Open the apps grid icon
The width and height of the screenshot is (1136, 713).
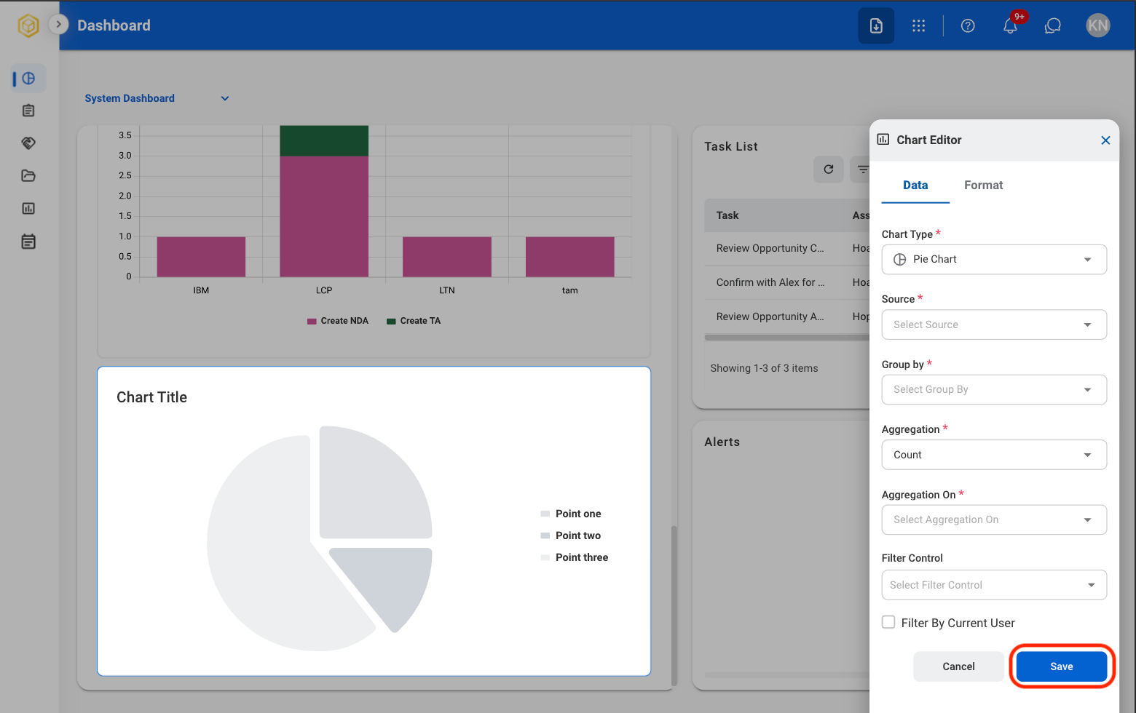919,26
